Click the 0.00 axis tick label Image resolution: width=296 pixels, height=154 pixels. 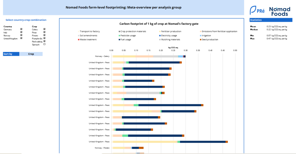click(x=111, y=50)
